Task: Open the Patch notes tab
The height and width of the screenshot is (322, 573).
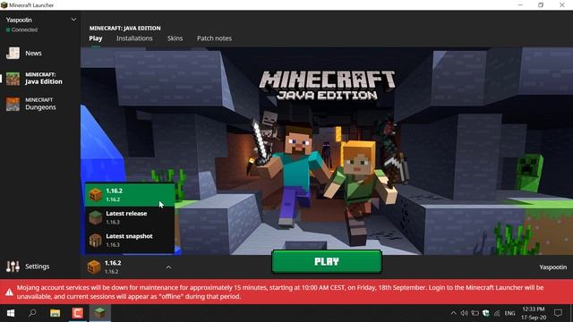Action: [x=214, y=38]
